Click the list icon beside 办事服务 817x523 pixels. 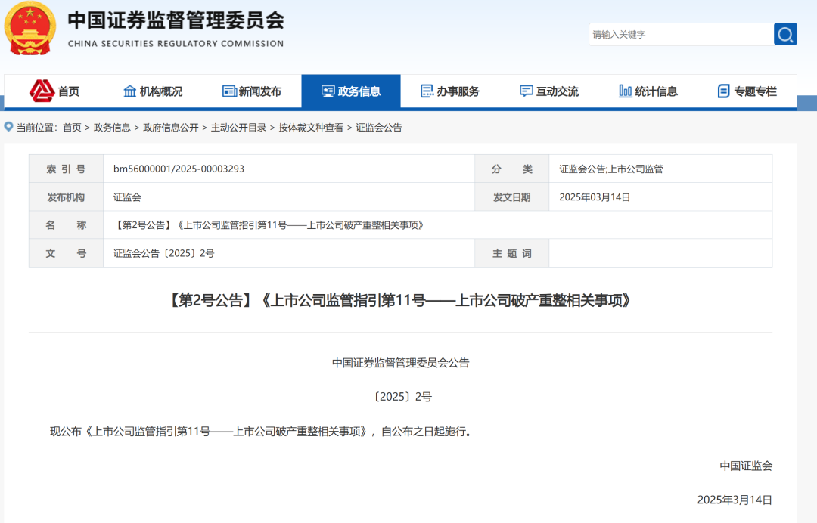pos(427,91)
